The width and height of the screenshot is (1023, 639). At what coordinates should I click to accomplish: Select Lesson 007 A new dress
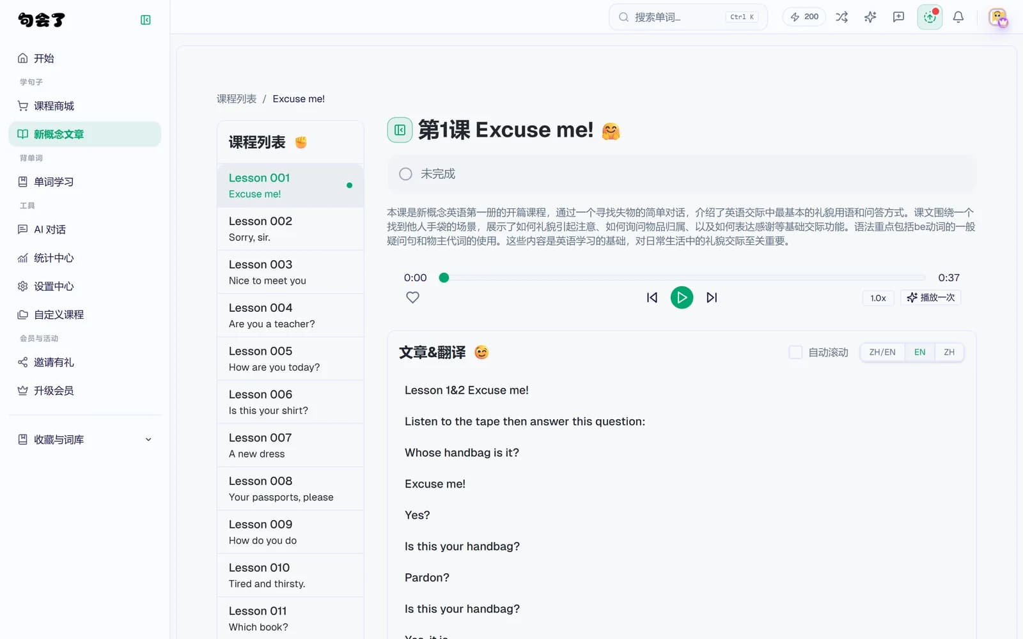click(290, 445)
